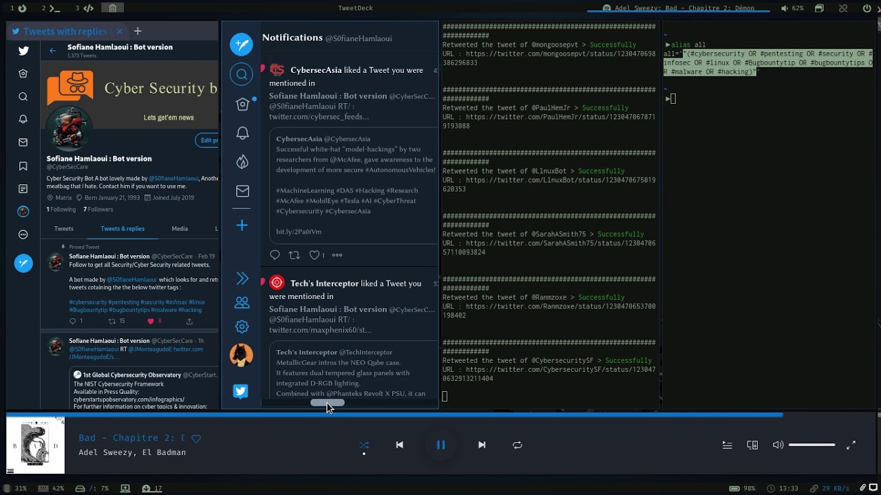Click the round blue compose Tweet button in Twitter sidebar

(x=23, y=263)
